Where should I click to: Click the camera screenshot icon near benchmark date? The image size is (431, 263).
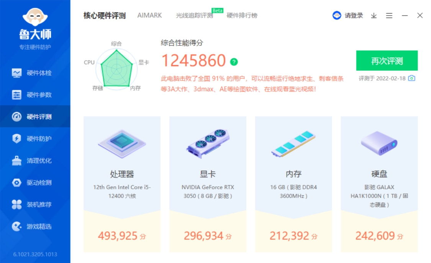tap(412, 78)
